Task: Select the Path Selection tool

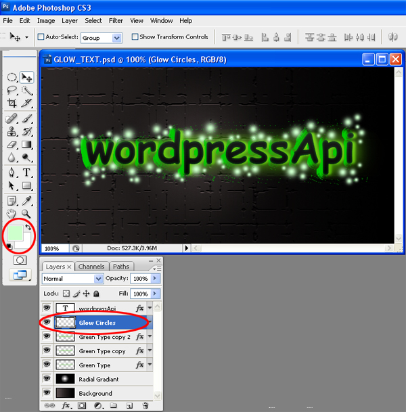Action: [x=12, y=185]
